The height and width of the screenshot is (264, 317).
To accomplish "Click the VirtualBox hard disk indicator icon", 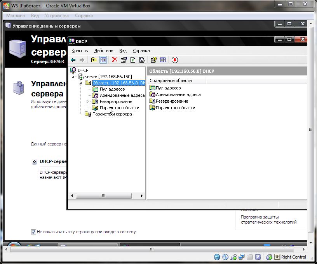I will click(217, 257).
